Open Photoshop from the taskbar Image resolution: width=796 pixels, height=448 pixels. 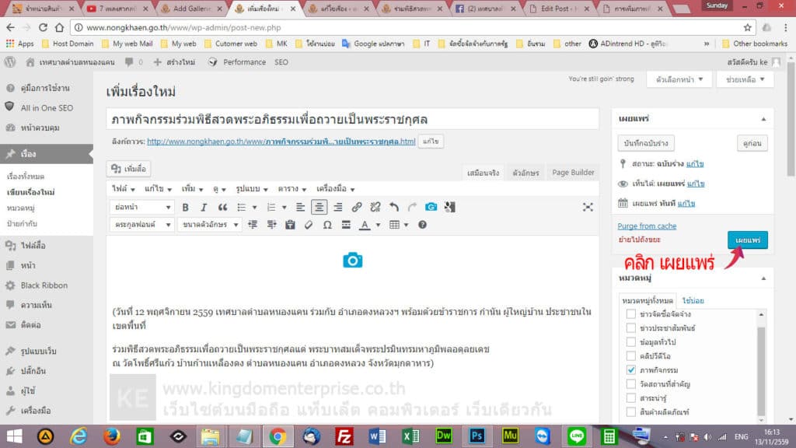click(477, 436)
